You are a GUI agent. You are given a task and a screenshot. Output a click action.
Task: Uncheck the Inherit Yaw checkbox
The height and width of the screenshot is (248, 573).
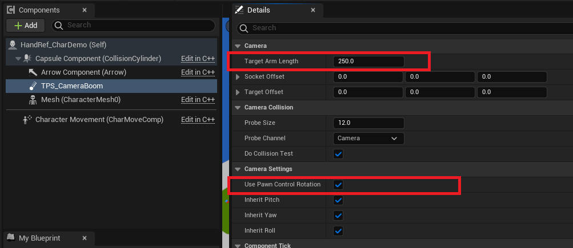[x=338, y=216]
